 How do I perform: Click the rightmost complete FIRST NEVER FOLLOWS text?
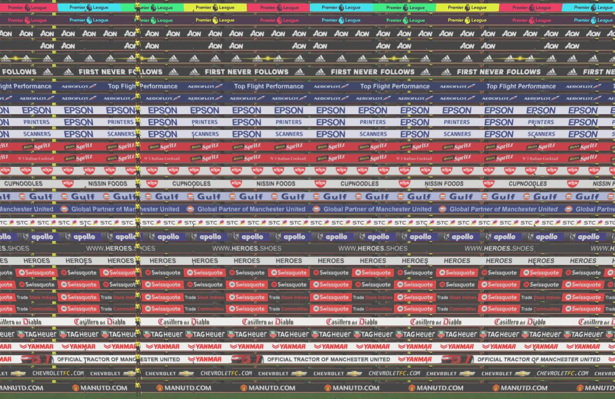[499, 72]
